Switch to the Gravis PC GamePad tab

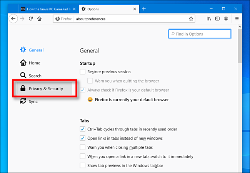pyautogui.click(x=47, y=8)
